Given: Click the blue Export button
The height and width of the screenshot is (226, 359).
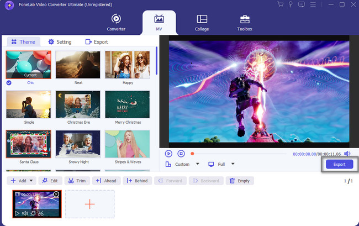Looking at the screenshot, I should pos(339,164).
